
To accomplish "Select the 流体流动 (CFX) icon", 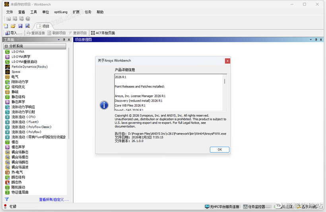I will tap(7, 117).
